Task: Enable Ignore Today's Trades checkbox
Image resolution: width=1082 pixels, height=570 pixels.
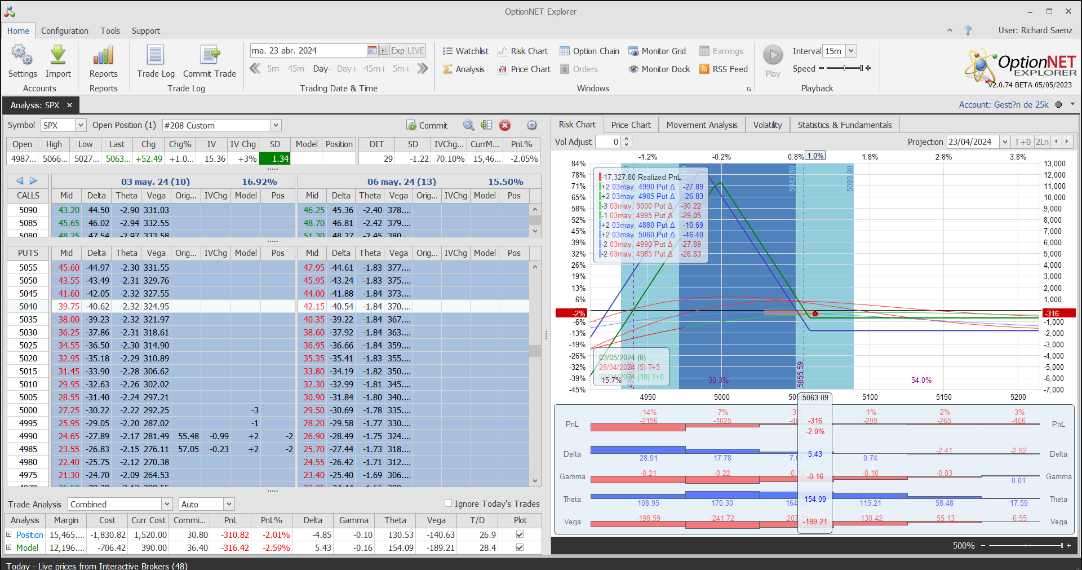Action: click(449, 503)
